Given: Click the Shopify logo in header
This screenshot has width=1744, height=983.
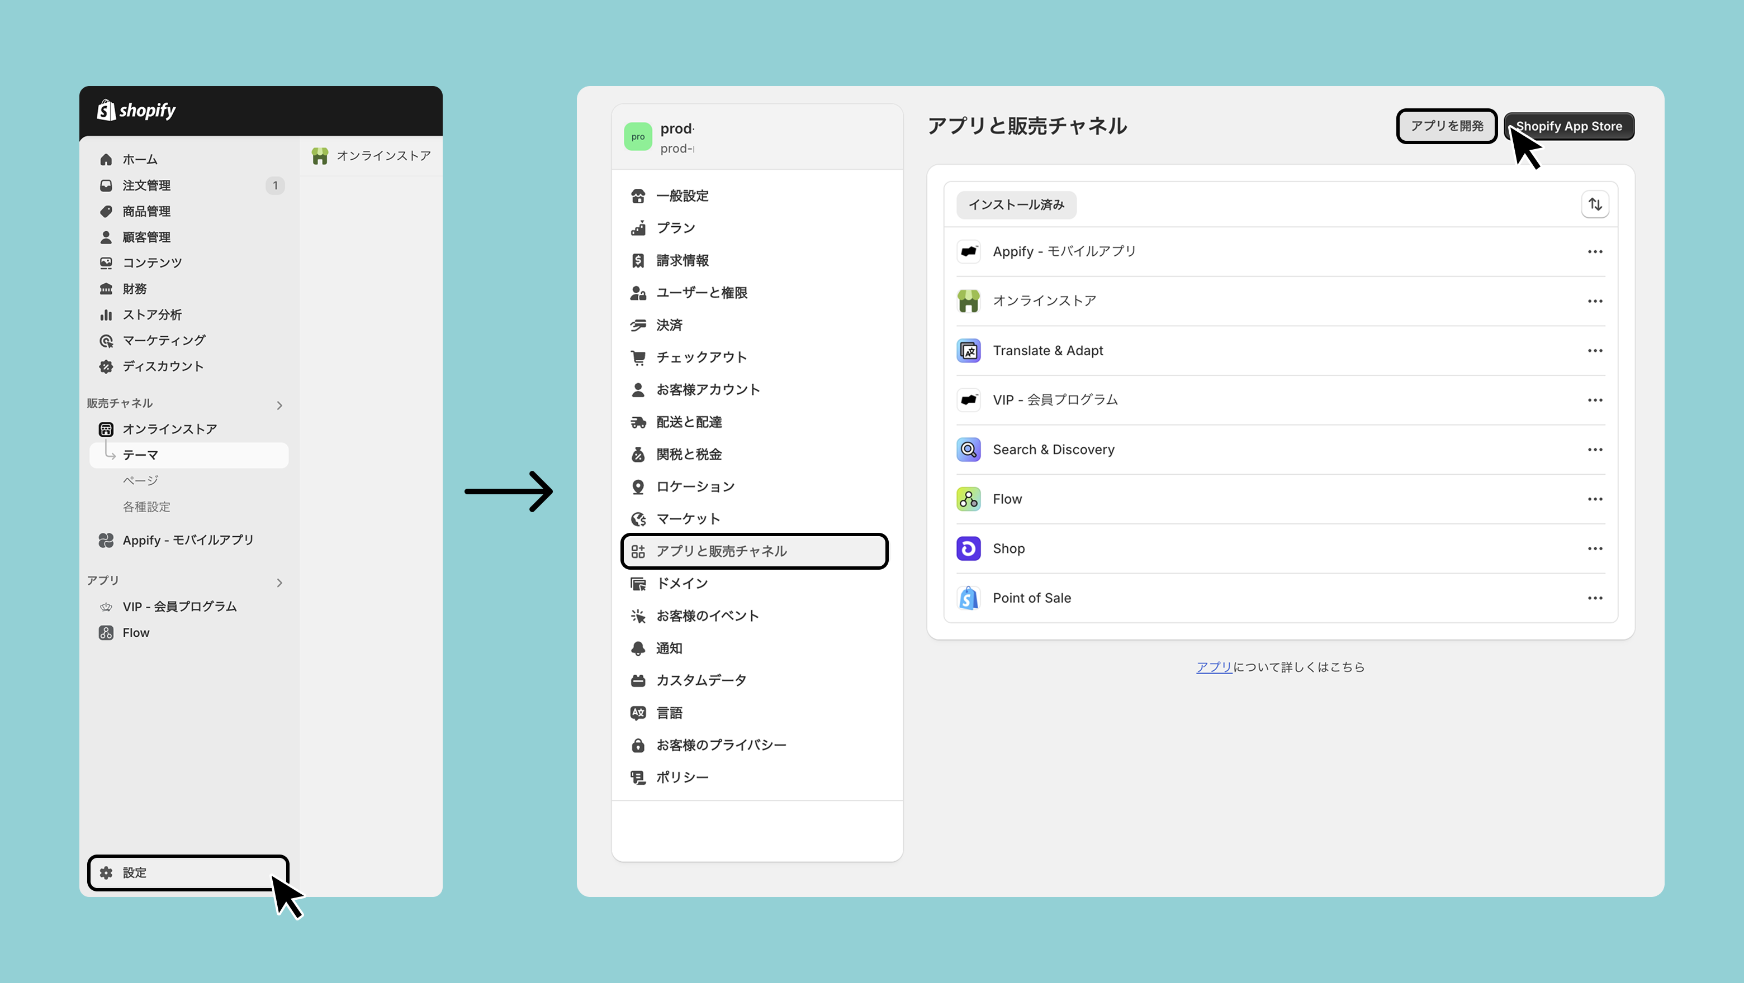Looking at the screenshot, I should point(137,110).
